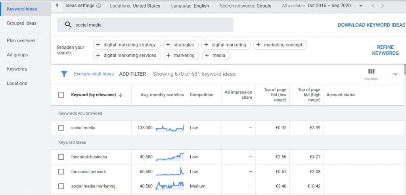The width and height of the screenshot is (406, 195).
Task: Click 'social media marketing' keyword text
Action: pos(93,186)
